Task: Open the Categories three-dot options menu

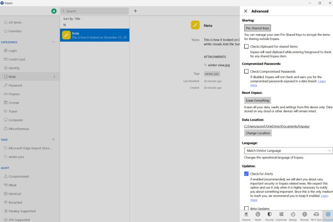Action: (53, 42)
